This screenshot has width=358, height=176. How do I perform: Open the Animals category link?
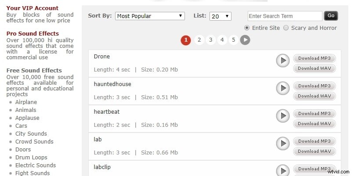[x=25, y=110]
